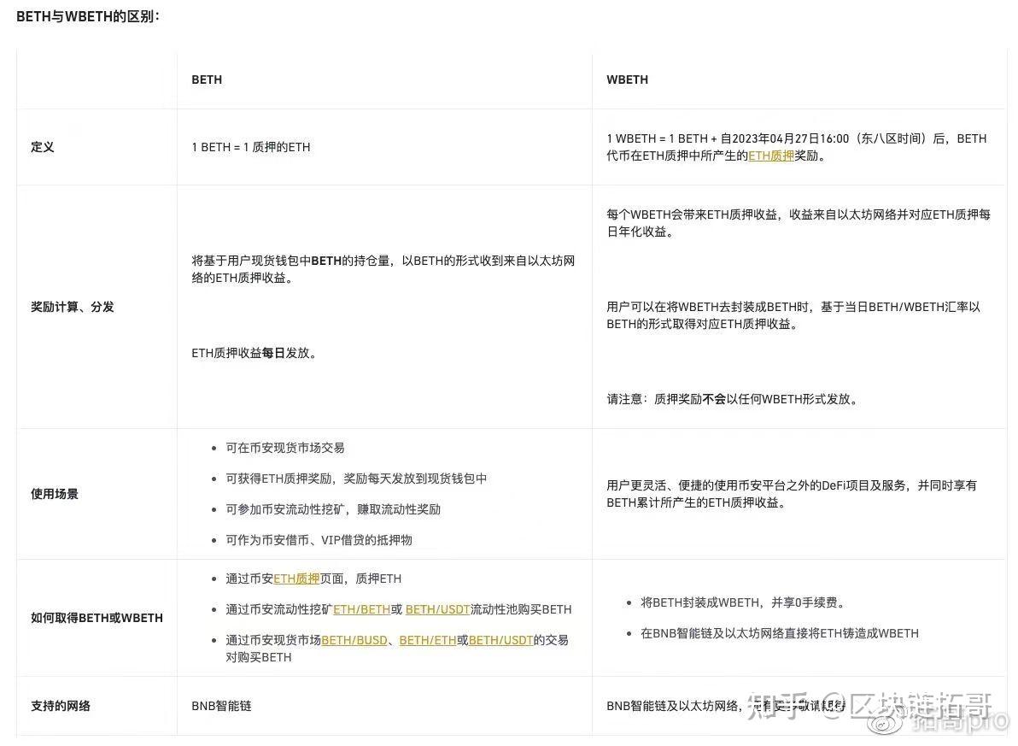Viewport: 1018px width, 746px height.
Task: Click the ETH质押 page link under 如何取得BETH或WBETH
Action: (x=296, y=579)
